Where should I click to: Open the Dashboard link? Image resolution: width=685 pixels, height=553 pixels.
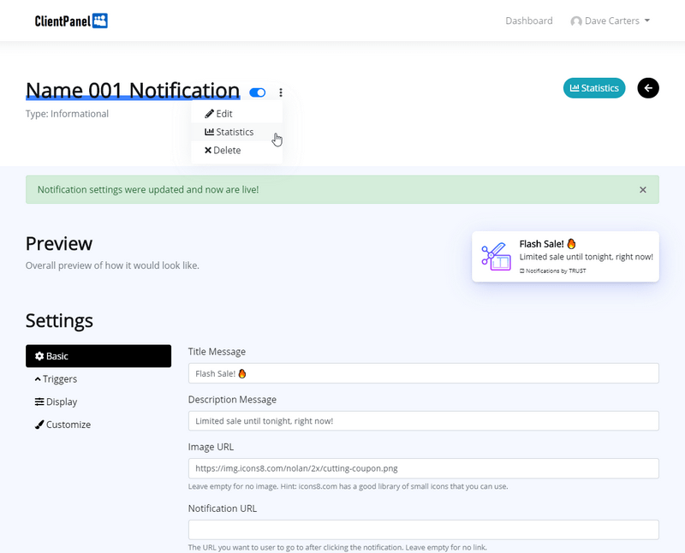coord(528,21)
